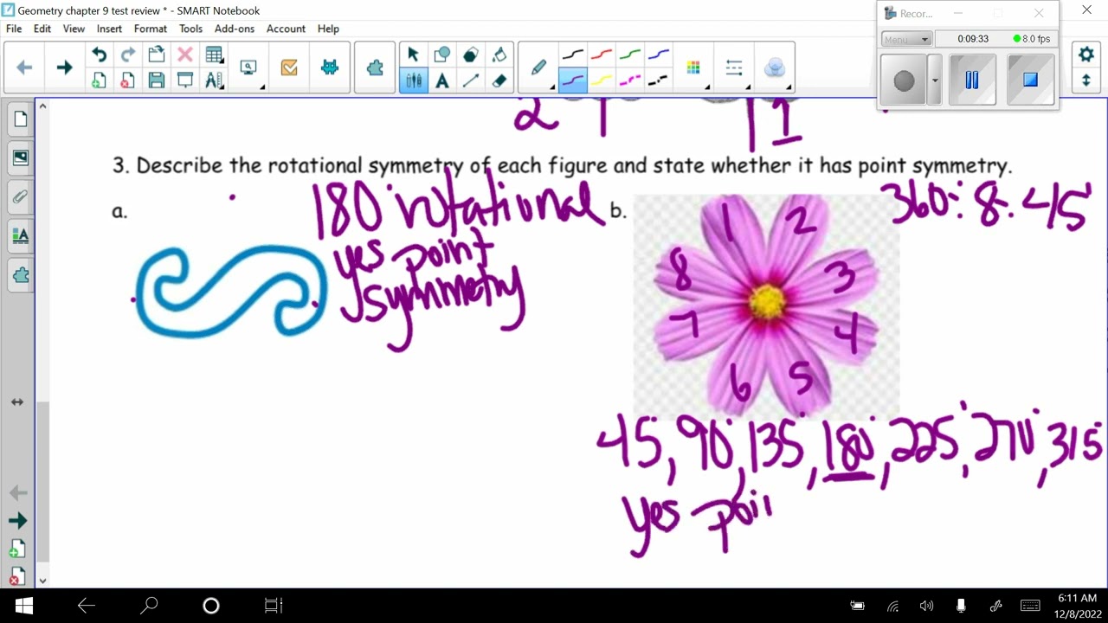This screenshot has height=623, width=1108.
Task: Open the Account menu
Action: pyautogui.click(x=286, y=29)
